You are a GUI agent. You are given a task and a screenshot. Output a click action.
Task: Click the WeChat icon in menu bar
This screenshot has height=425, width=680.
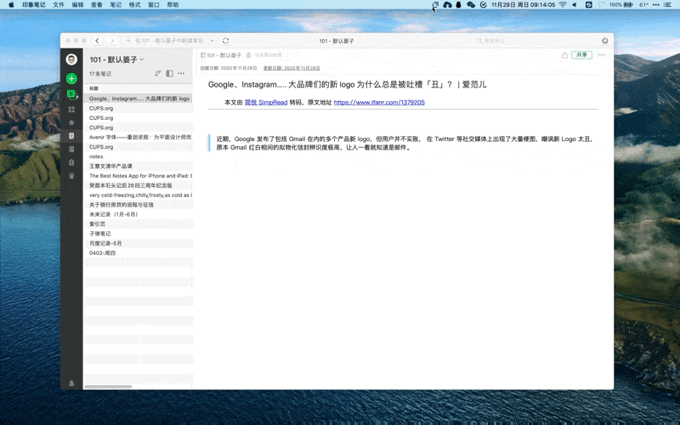click(x=471, y=5)
